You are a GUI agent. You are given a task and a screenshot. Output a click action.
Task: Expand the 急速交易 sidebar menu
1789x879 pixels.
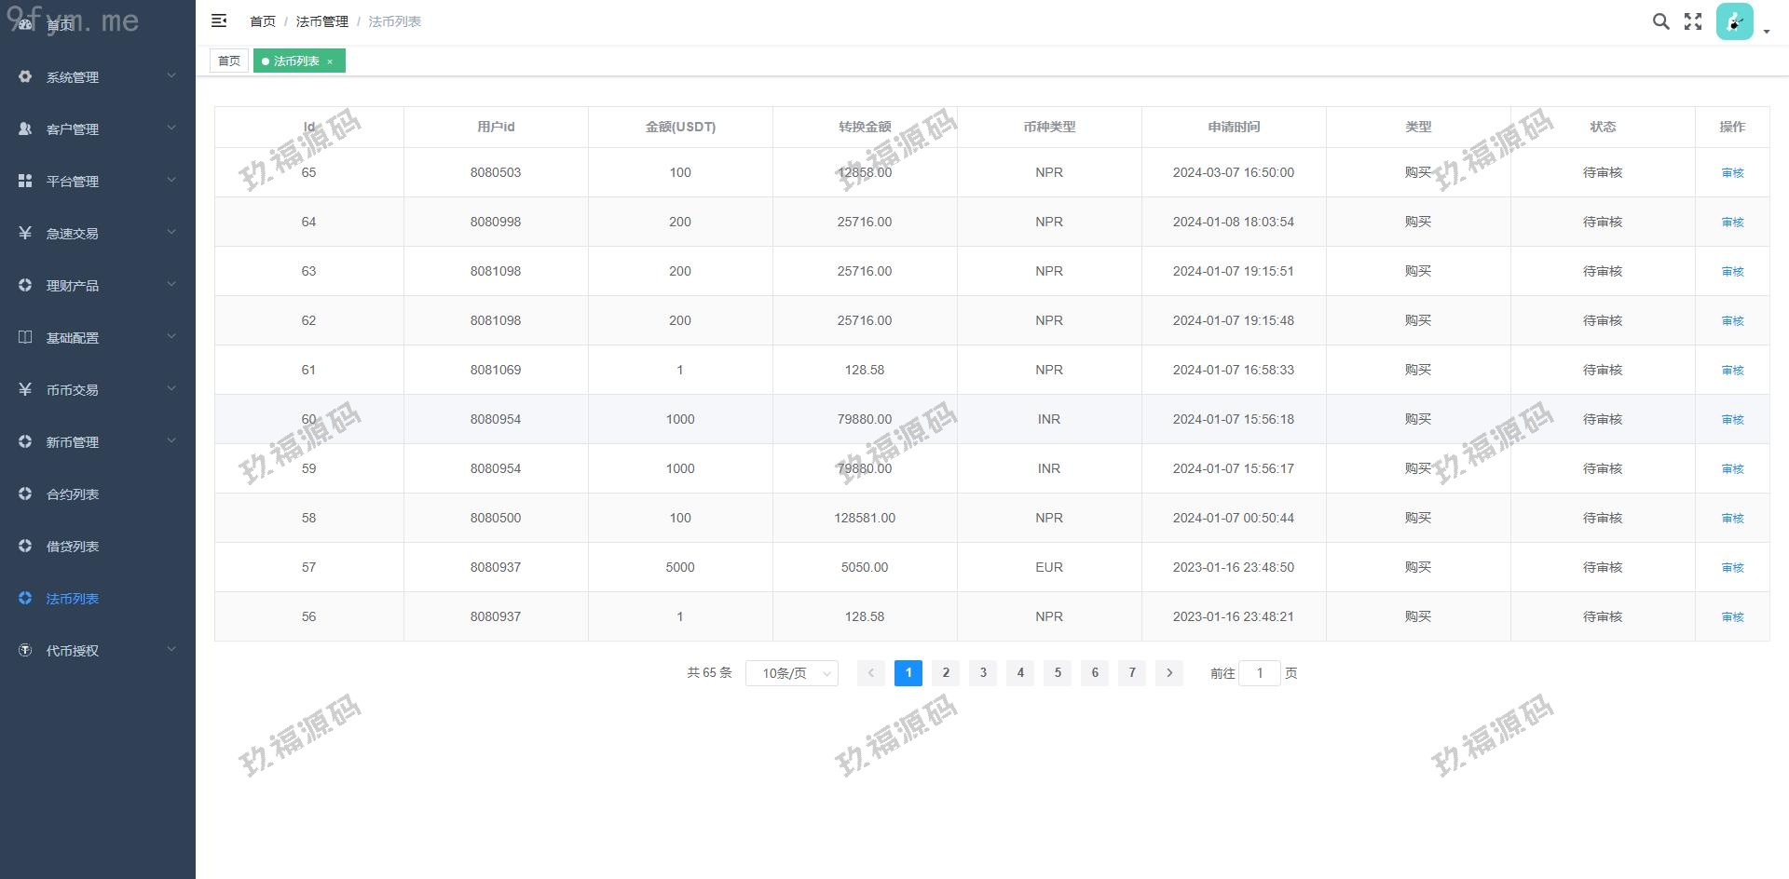[98, 233]
